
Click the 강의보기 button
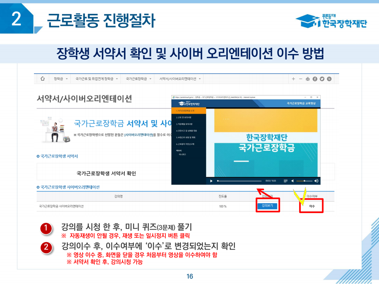tap(267, 206)
